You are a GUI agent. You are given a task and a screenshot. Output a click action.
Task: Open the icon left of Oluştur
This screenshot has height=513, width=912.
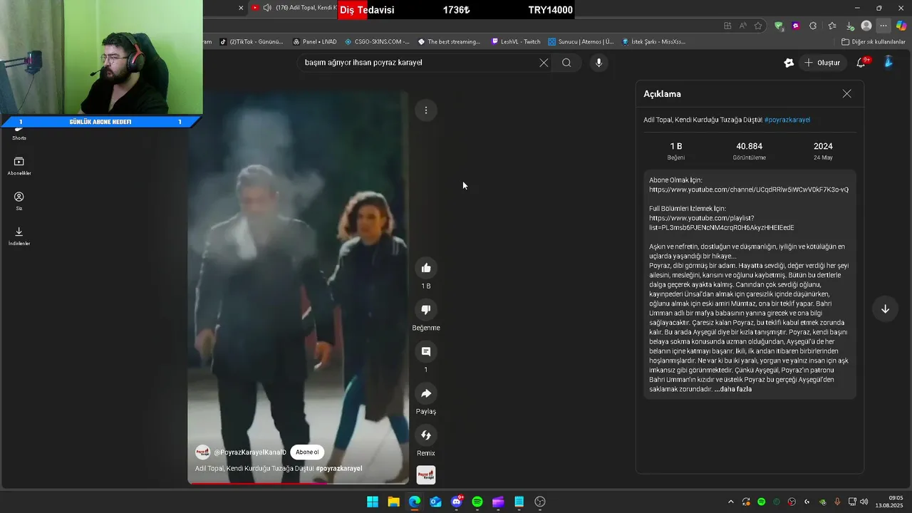pos(789,63)
